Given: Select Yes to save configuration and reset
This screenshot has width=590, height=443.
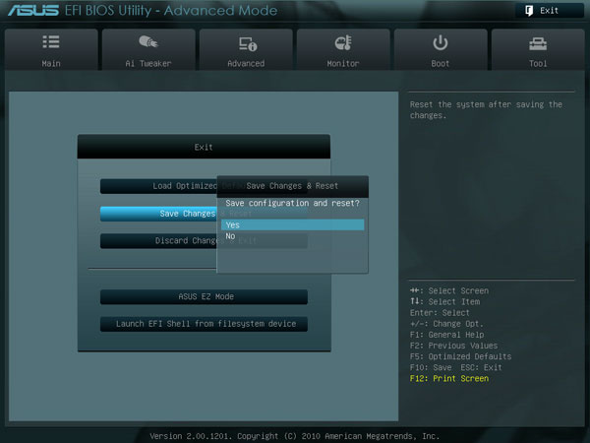Looking at the screenshot, I should 292,224.
